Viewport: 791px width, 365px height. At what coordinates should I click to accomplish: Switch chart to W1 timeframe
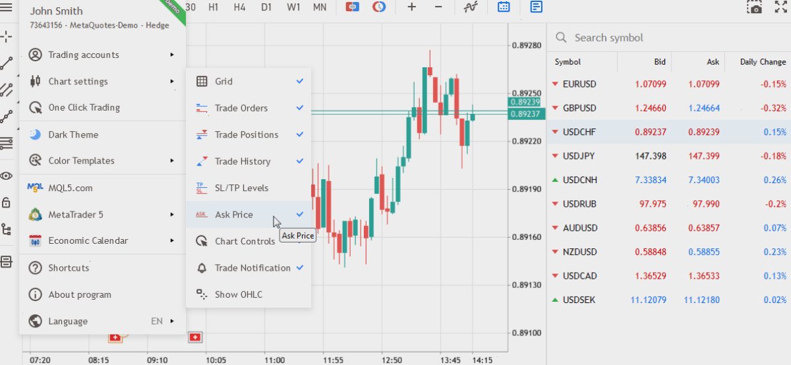(x=293, y=7)
